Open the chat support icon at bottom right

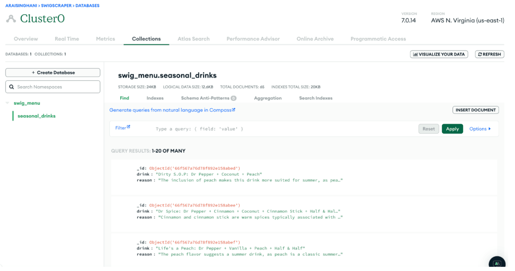coord(497,264)
